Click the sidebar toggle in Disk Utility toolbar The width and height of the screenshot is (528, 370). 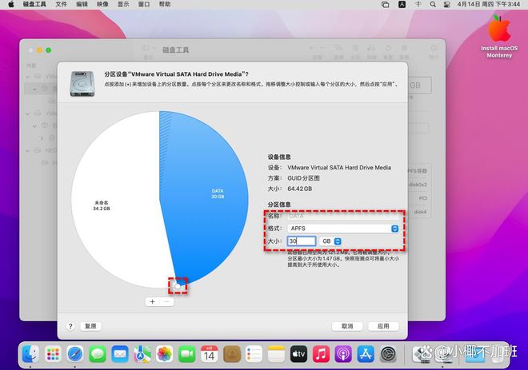coord(146,48)
